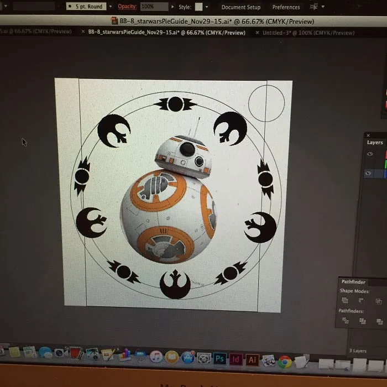Open the Preferences button

click(286, 7)
